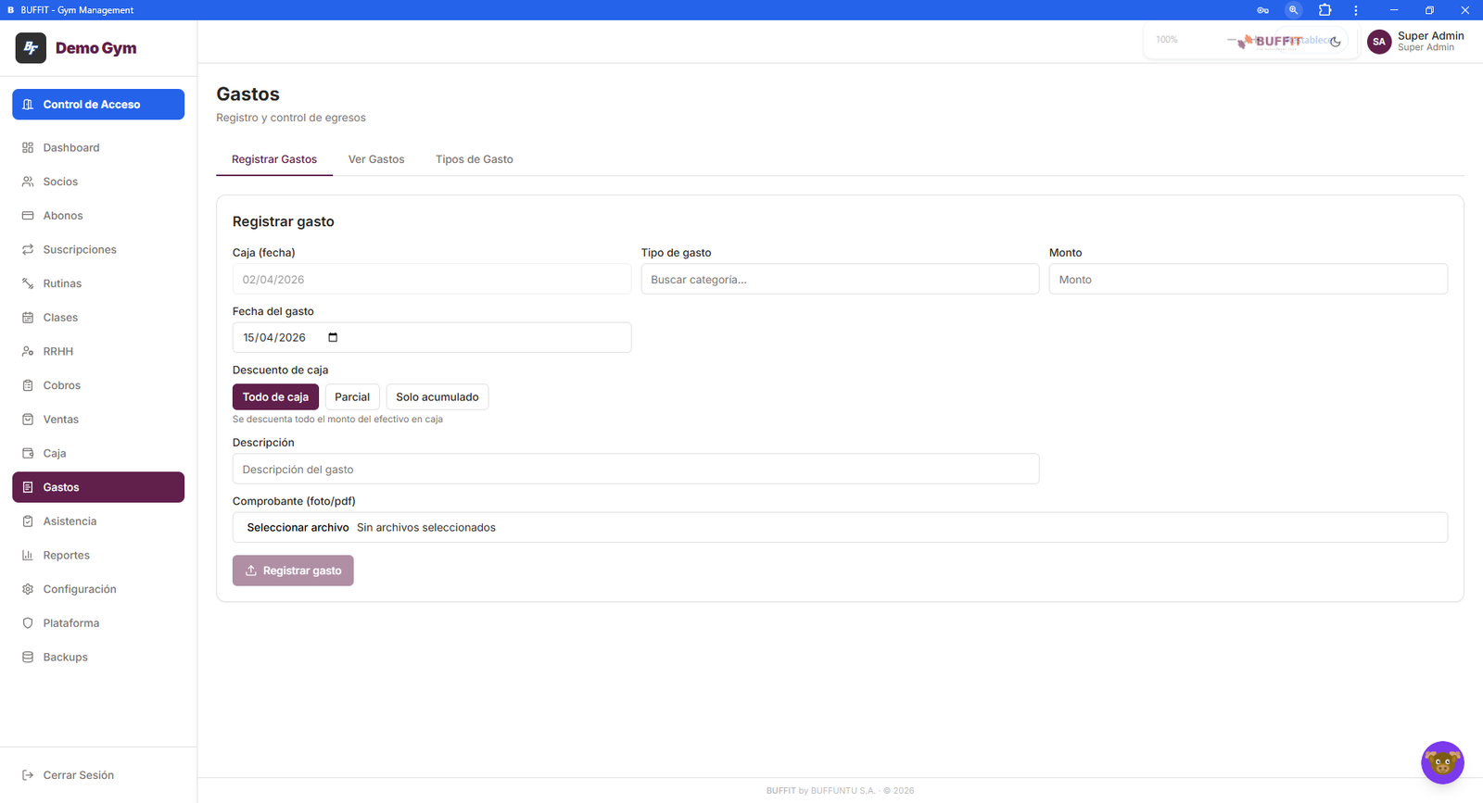Open 'Buscar categoría' expense type combo box
This screenshot has height=803, width=1483.
click(840, 279)
